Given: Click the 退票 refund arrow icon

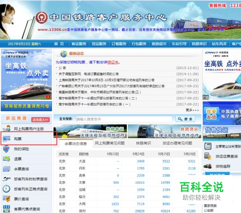Looking at the screenshot, I should pos(7,159).
